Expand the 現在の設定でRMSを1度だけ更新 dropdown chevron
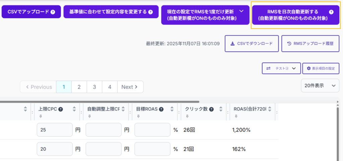Viewport: 343px width, 161px height. [x=241, y=12]
